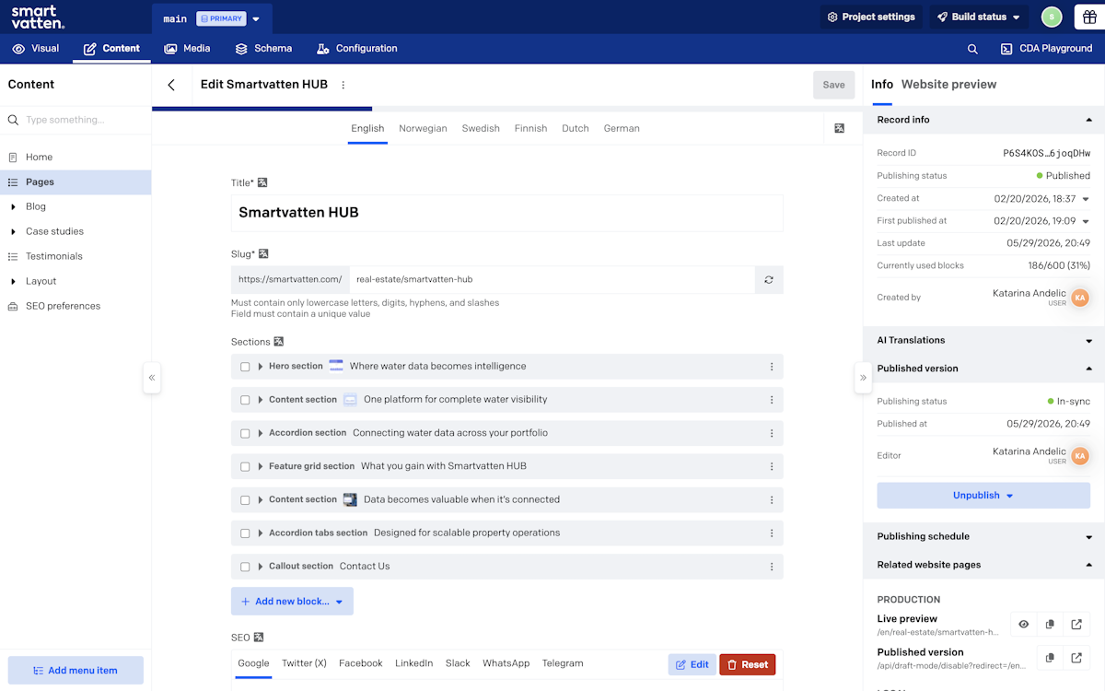Click the back arrow beside Edit Smartvatten HUB

pyautogui.click(x=171, y=85)
